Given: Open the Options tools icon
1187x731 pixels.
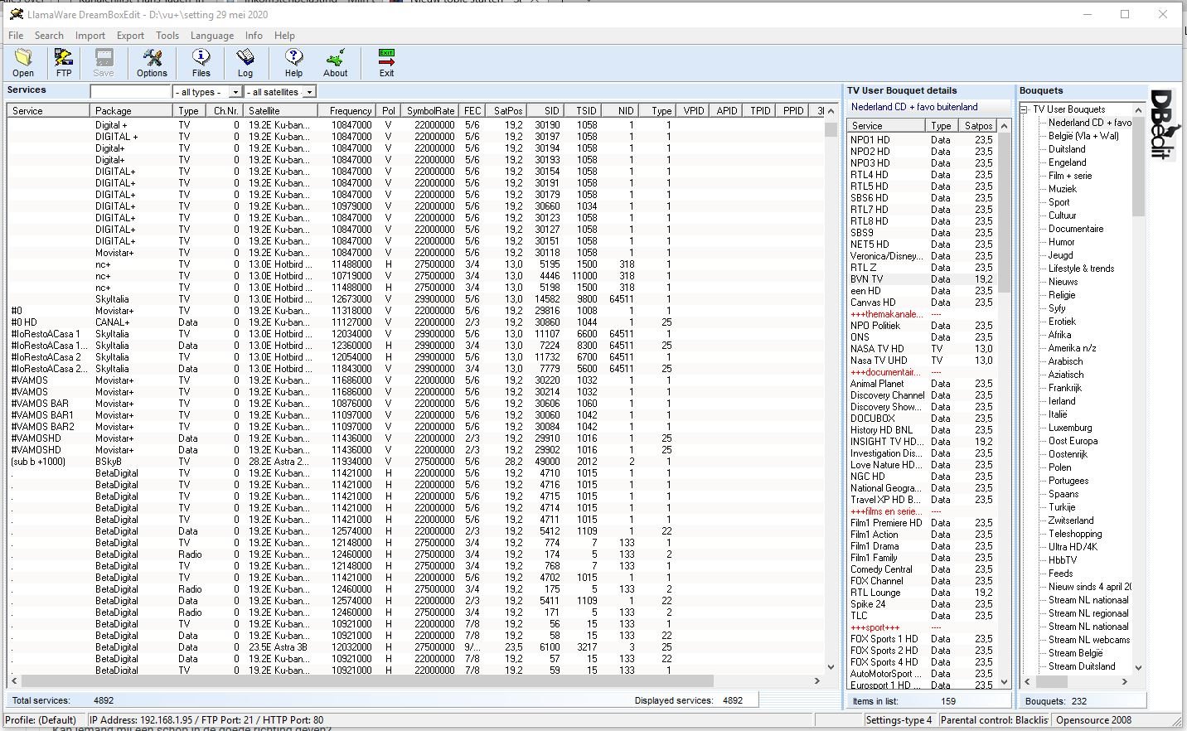Looking at the screenshot, I should click(x=152, y=63).
